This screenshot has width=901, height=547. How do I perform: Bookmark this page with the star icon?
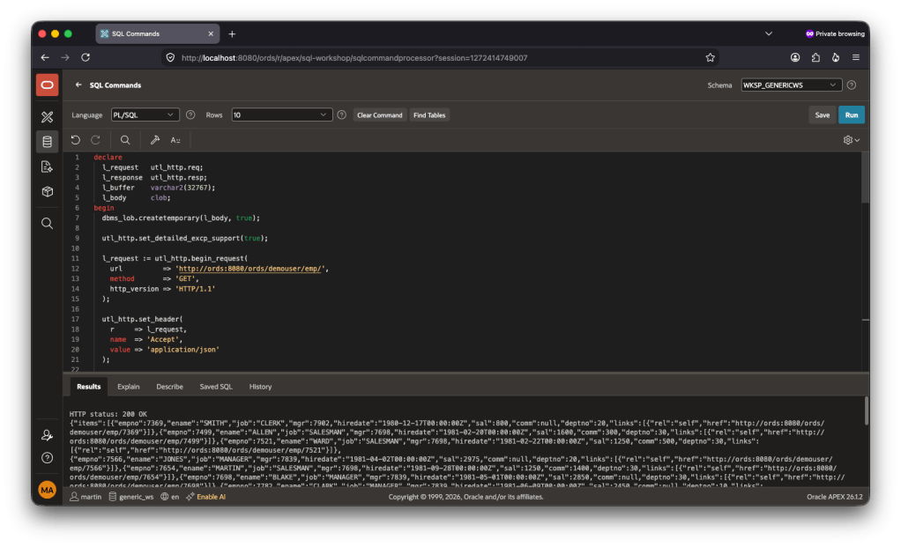[711, 57]
